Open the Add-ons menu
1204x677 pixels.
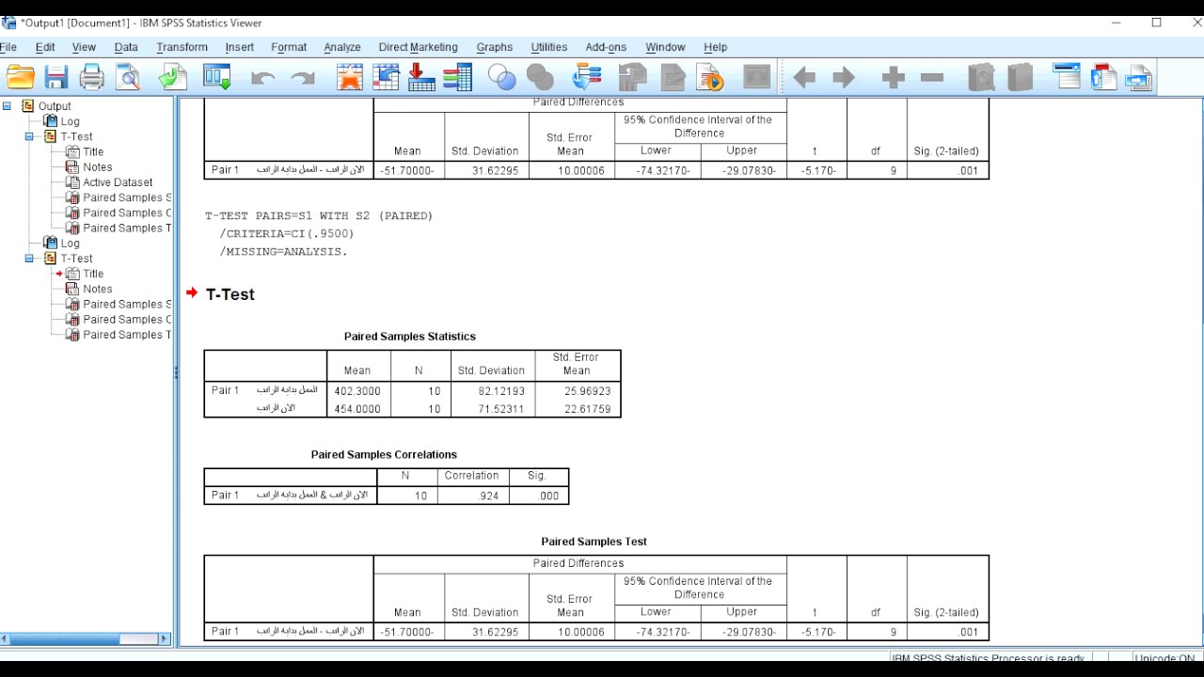pyautogui.click(x=606, y=47)
